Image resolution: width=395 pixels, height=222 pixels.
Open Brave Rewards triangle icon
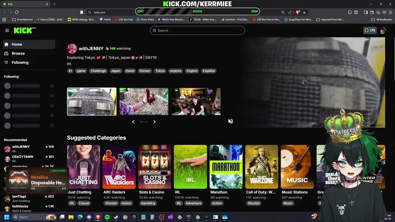(304, 12)
